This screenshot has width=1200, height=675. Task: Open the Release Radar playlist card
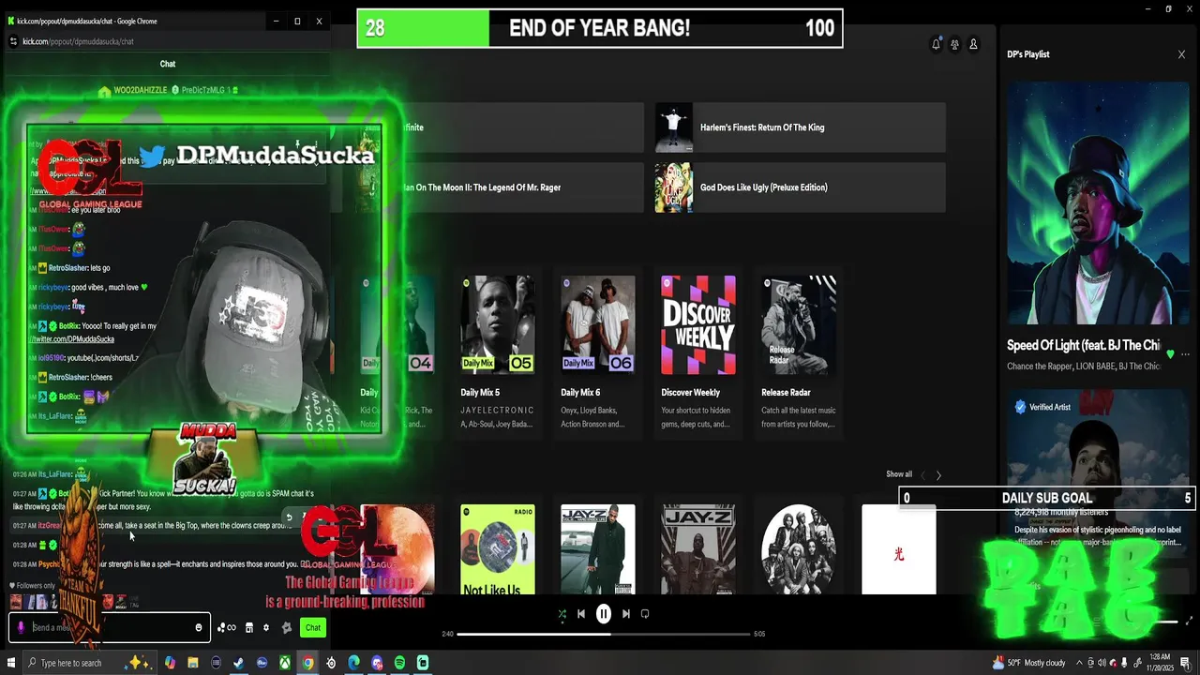pos(799,352)
